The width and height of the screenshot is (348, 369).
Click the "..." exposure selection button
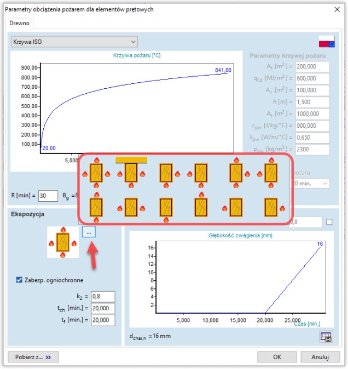pos(89,232)
